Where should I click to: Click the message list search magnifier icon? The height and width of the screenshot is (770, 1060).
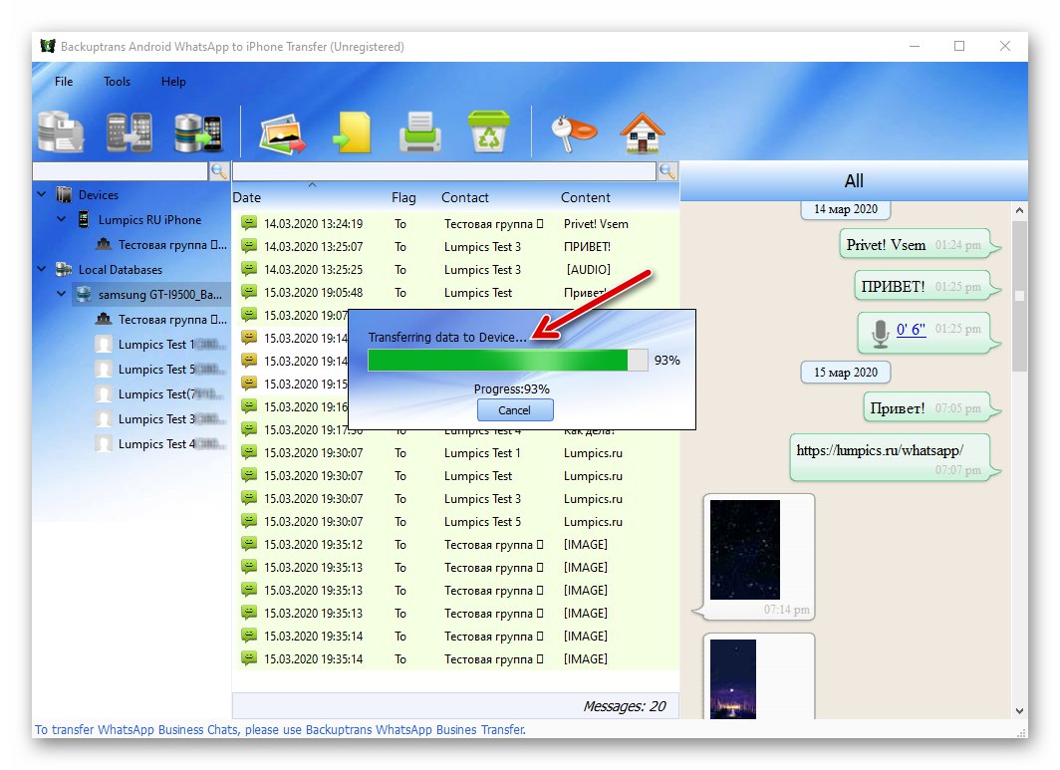667,171
